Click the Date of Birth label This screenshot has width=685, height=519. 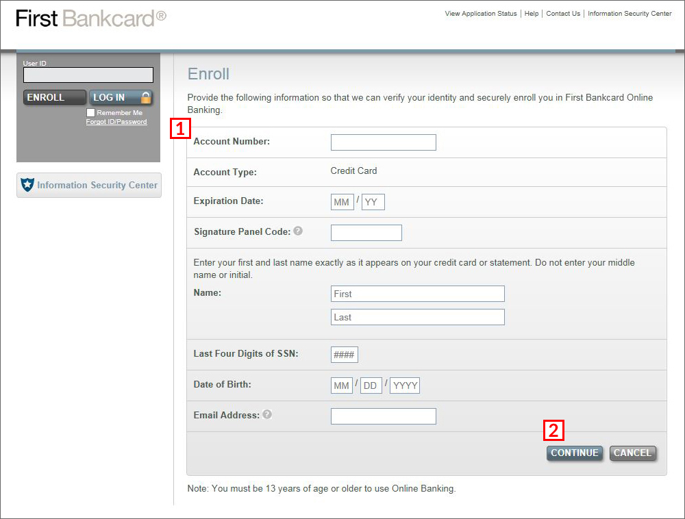click(223, 384)
